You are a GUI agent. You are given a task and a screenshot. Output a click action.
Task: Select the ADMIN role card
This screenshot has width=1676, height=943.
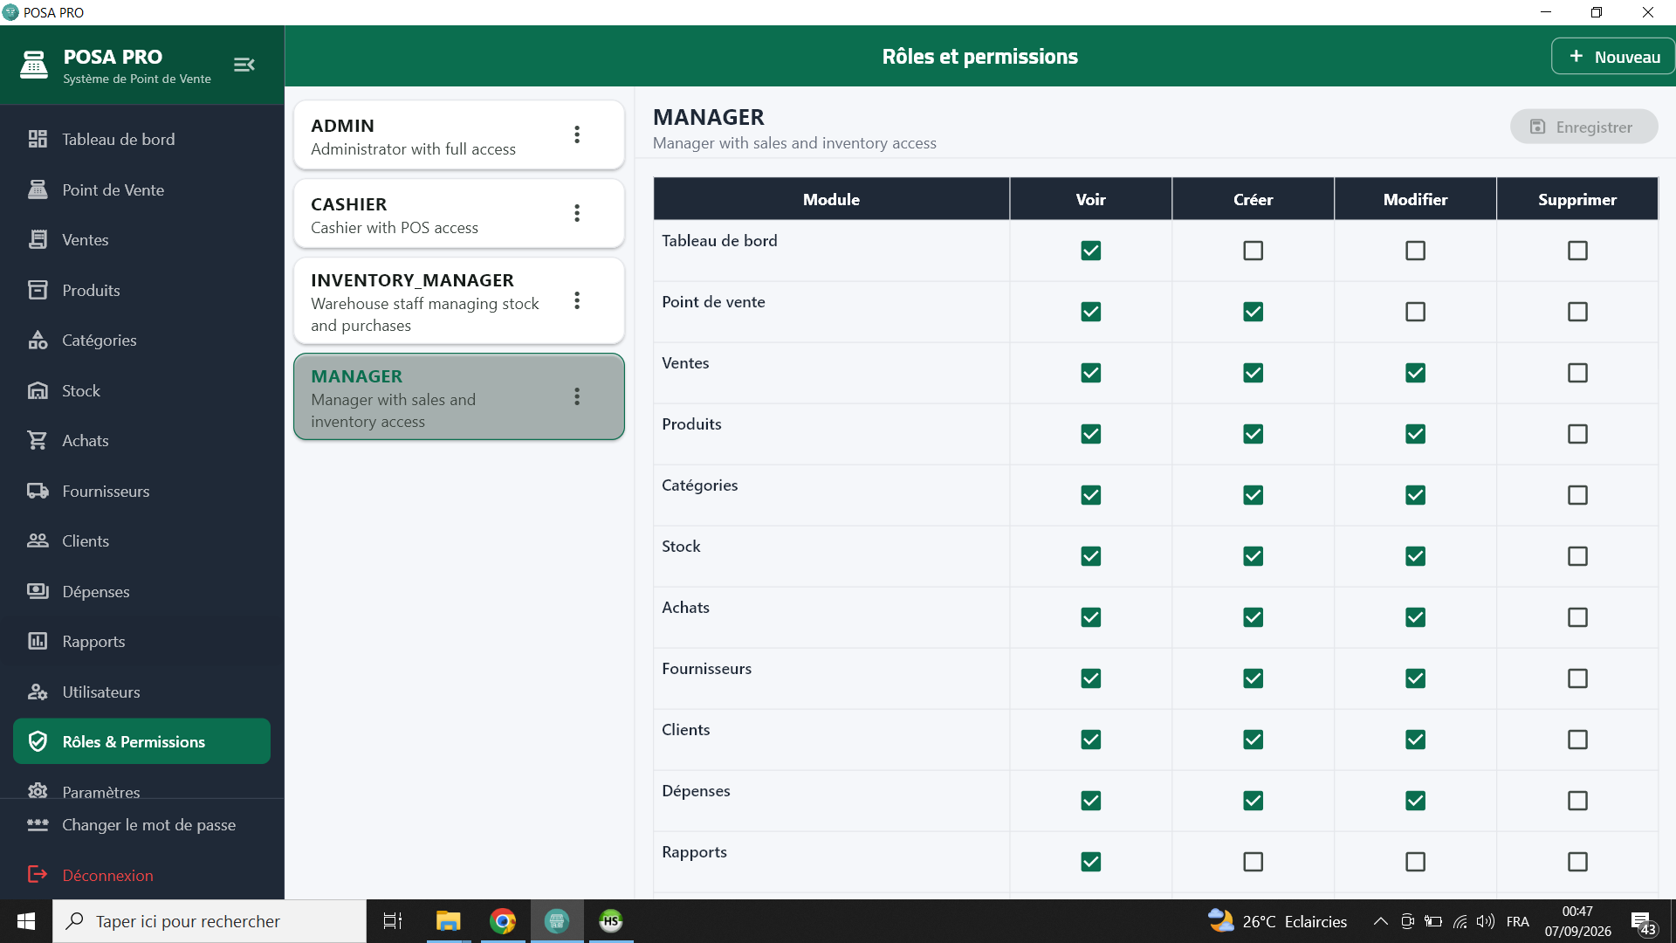[x=459, y=134]
